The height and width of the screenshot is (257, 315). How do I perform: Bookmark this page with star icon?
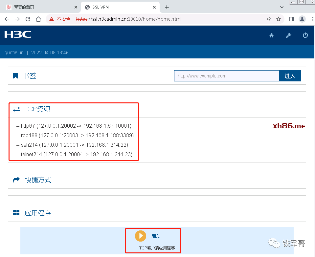click(279, 19)
